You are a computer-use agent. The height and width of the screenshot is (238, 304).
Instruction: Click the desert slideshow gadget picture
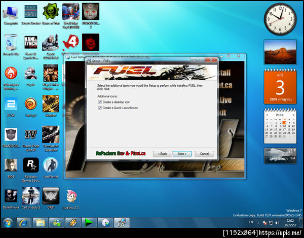pyautogui.click(x=280, y=52)
